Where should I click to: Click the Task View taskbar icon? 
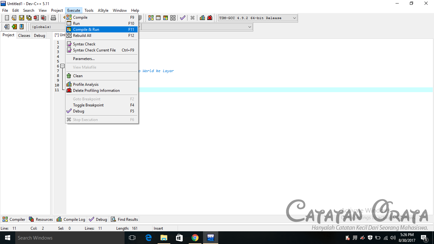[x=132, y=238]
